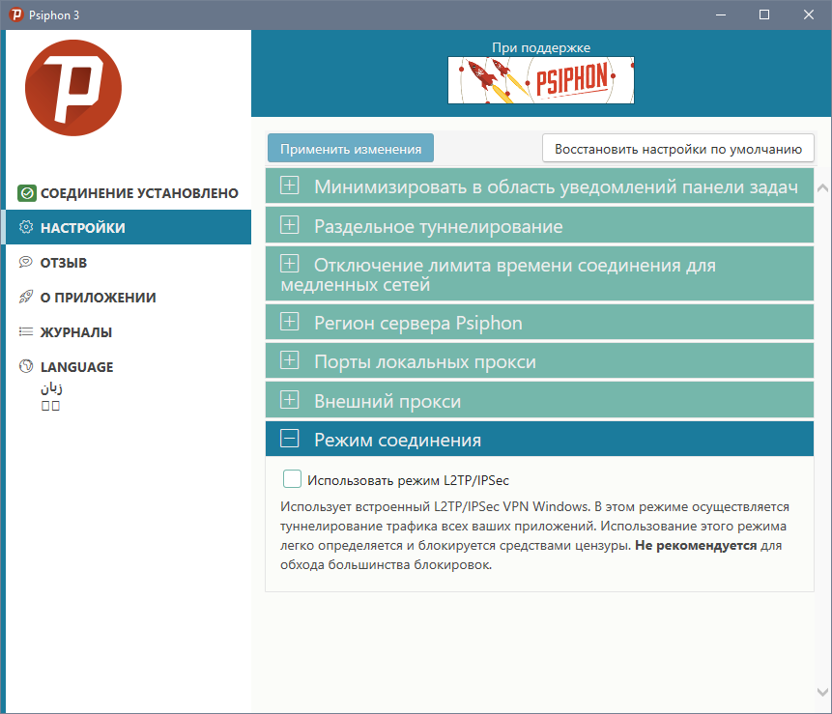The width and height of the screenshot is (832, 714).
Task: Click the Persian زبان language label
Action: [51, 387]
